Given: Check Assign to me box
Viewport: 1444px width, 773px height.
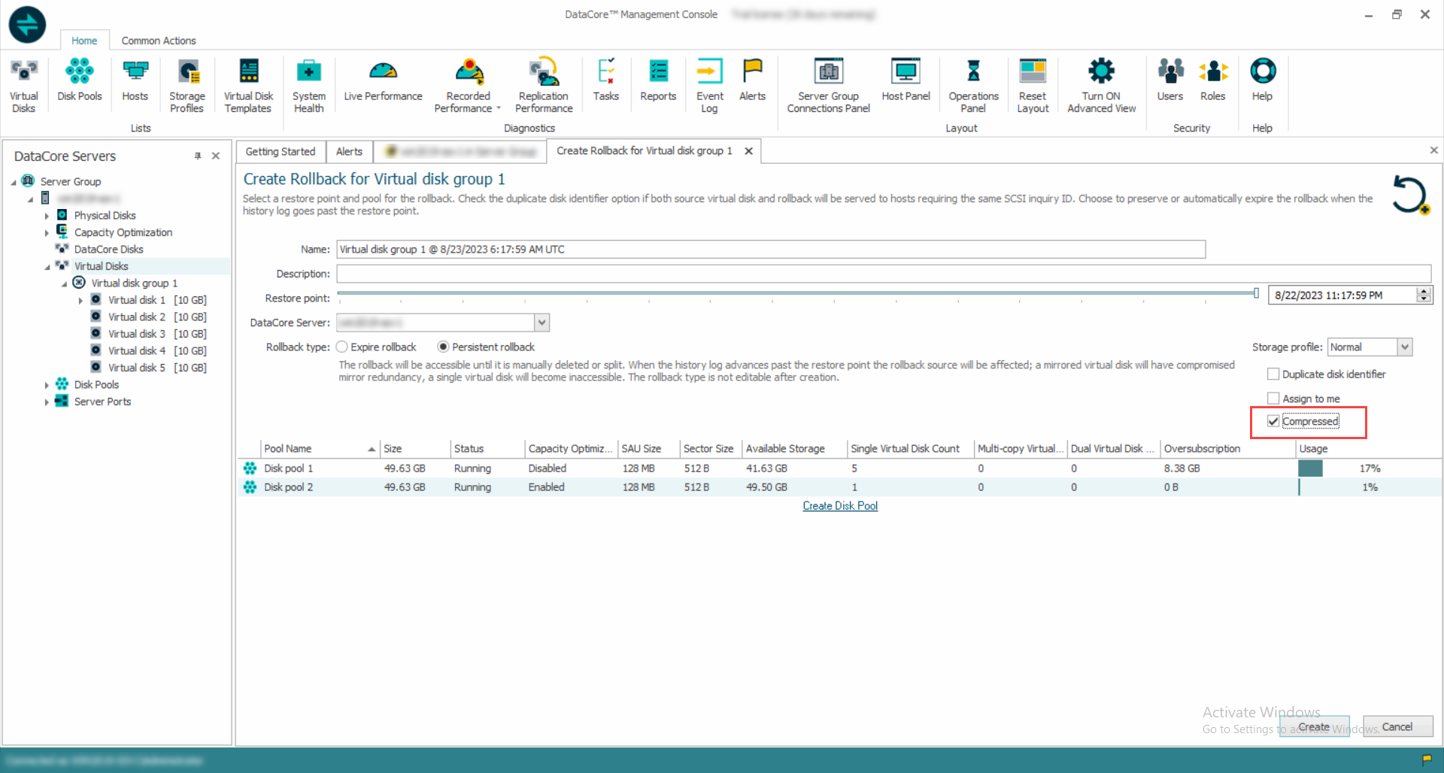Looking at the screenshot, I should click(1273, 399).
